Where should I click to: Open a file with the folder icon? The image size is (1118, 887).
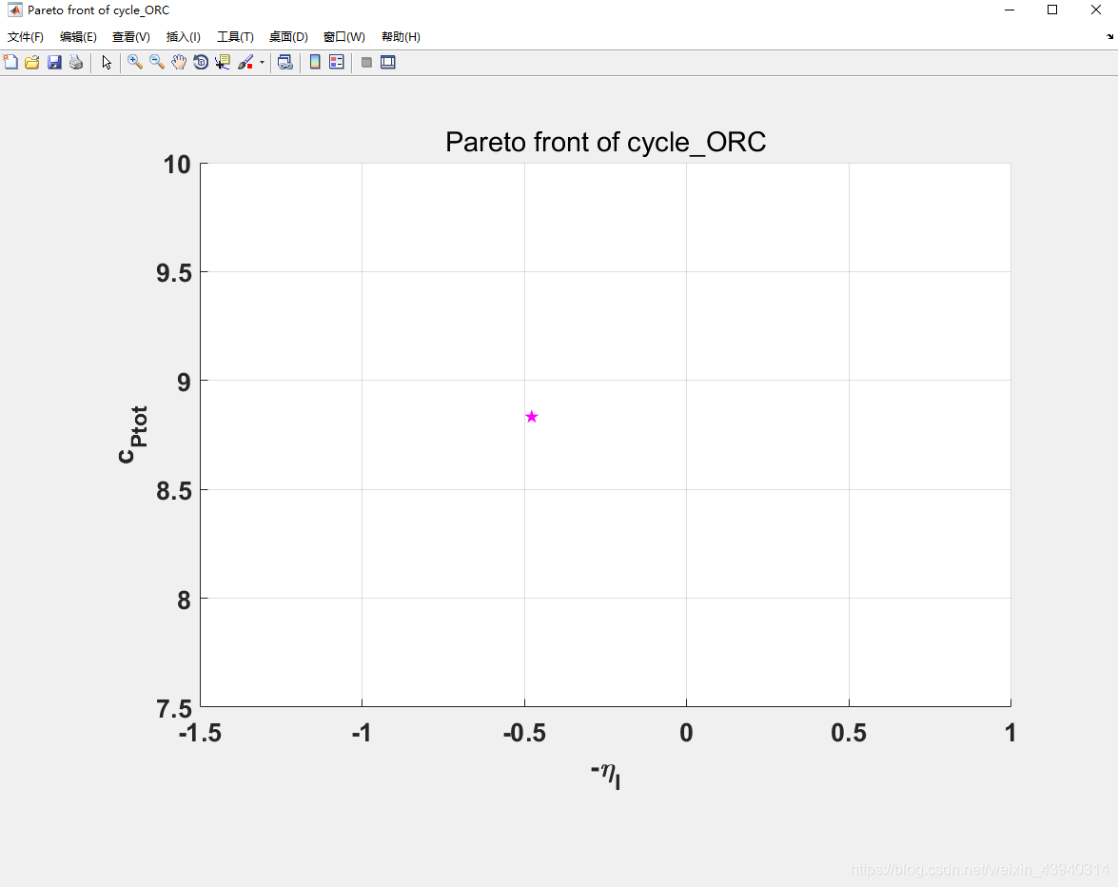(x=32, y=62)
